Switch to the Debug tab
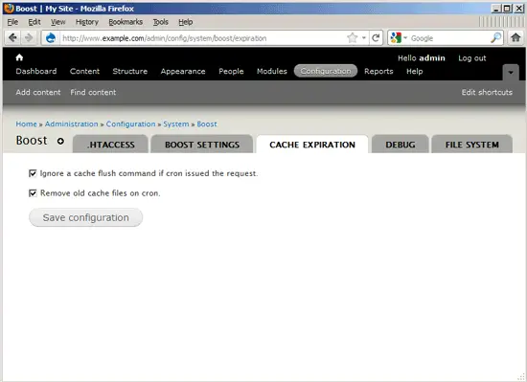 [401, 145]
